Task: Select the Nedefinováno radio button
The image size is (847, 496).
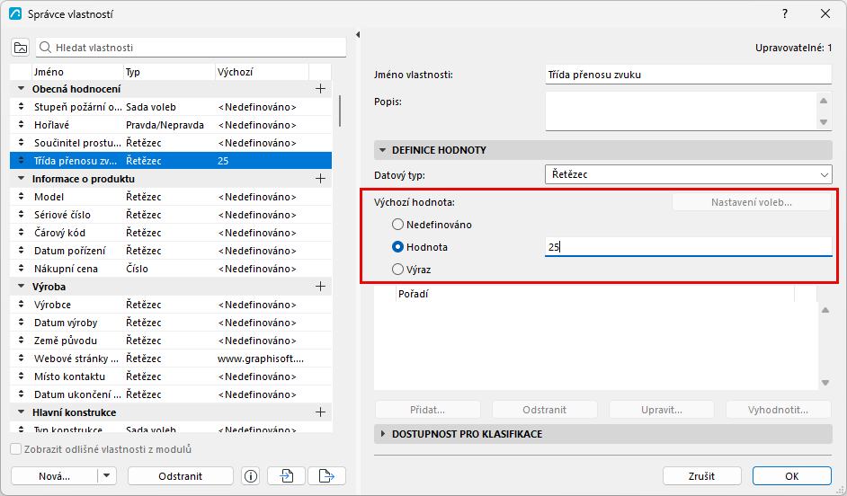Action: [397, 225]
